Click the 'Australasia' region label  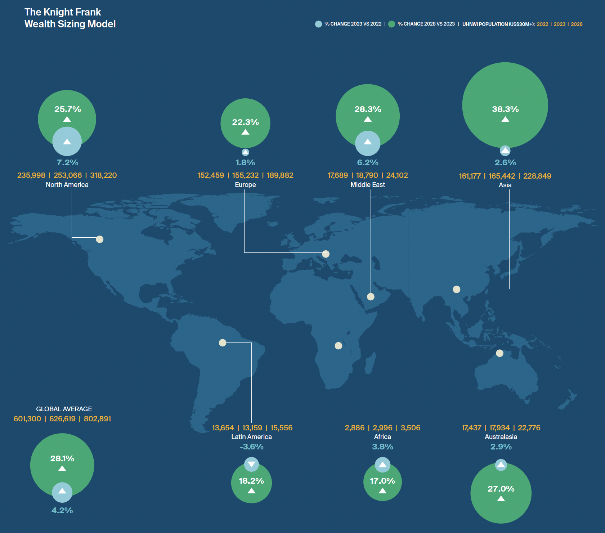click(501, 437)
